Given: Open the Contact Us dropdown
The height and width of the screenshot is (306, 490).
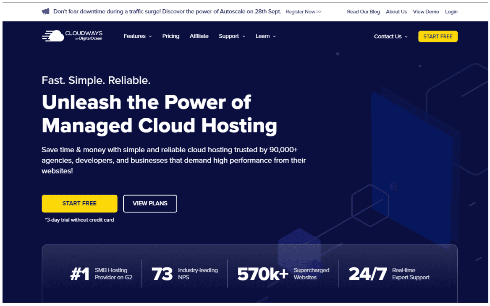Looking at the screenshot, I should 391,36.
